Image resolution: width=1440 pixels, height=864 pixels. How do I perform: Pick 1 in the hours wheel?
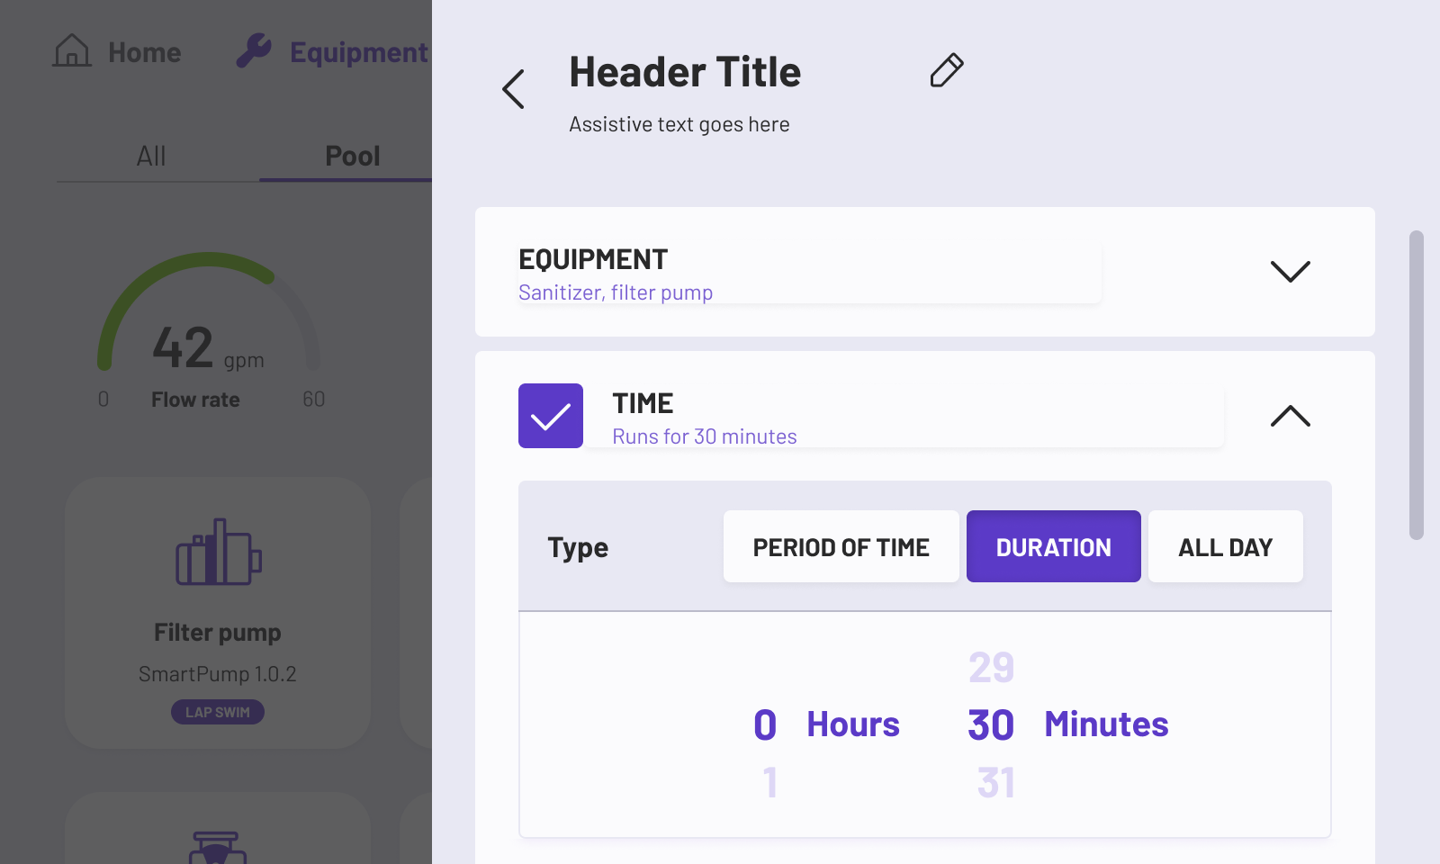coord(770,782)
